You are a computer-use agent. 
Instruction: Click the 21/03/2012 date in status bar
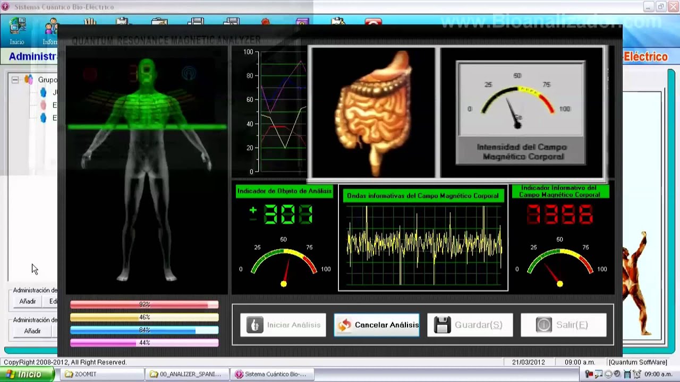coord(529,362)
